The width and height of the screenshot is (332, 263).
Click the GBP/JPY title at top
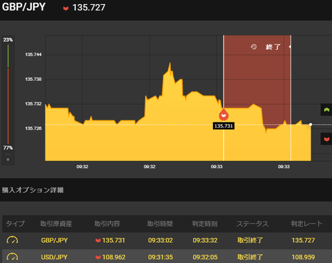(24, 7)
